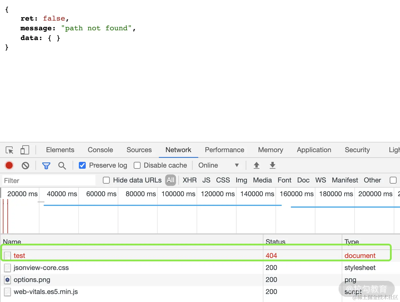Filter requests by Doc
The height and width of the screenshot is (302, 400).
point(303,180)
